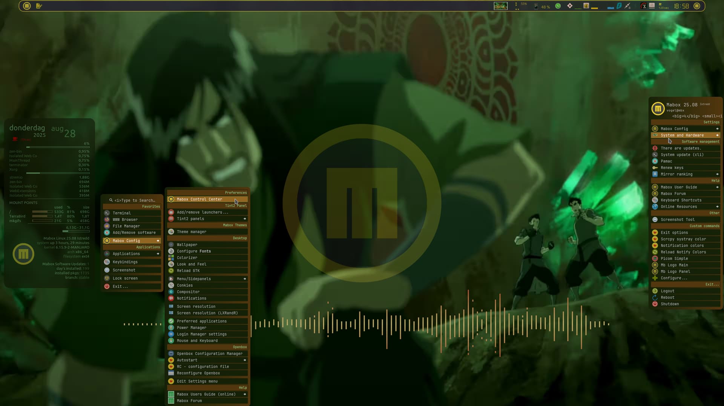Click the Screenshot Tool icon in the side panel
Image resolution: width=724 pixels, height=406 pixels.
point(655,220)
